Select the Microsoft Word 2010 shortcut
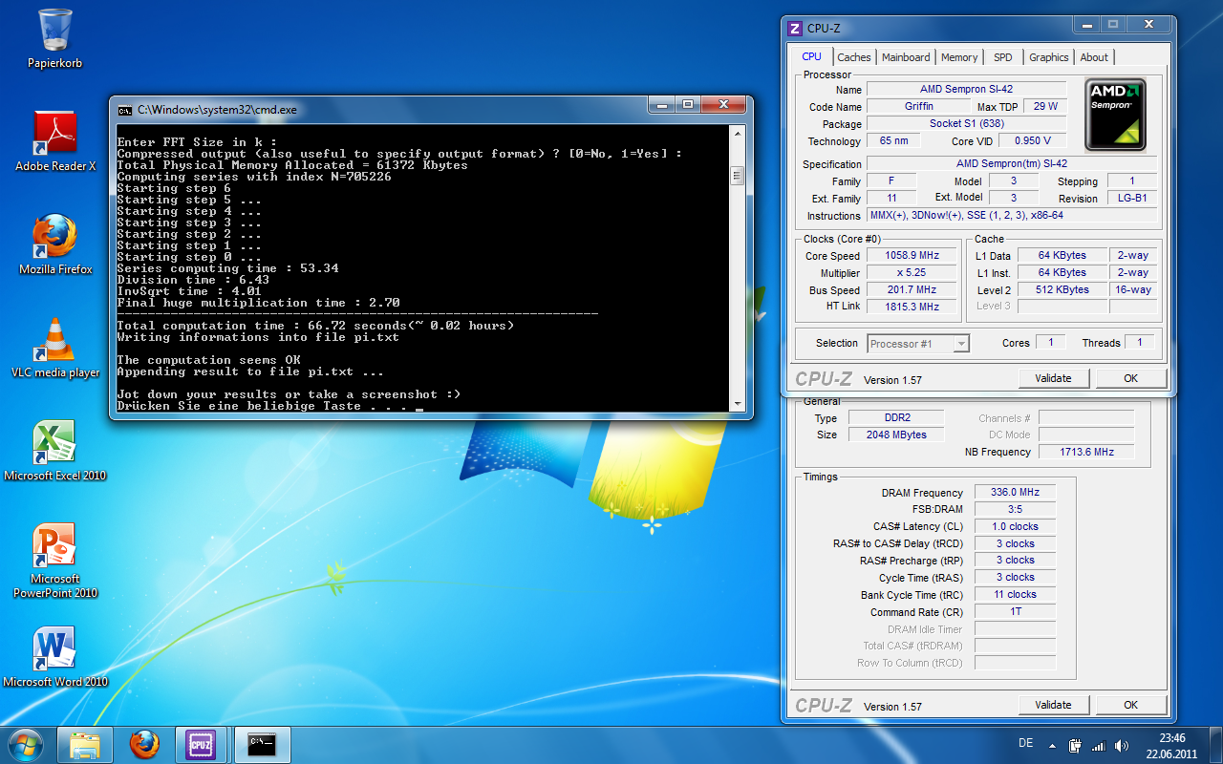Viewport: 1223px width, 764px height. pyautogui.click(x=54, y=657)
